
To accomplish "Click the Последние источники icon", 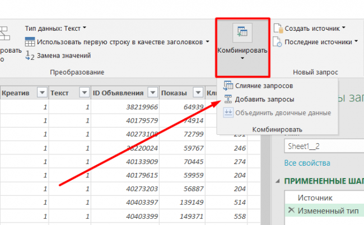I will coord(278,42).
